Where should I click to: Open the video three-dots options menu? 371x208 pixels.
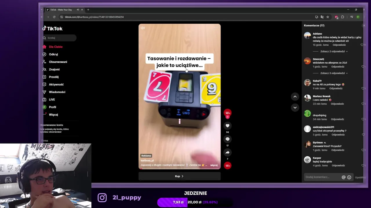pos(216,28)
